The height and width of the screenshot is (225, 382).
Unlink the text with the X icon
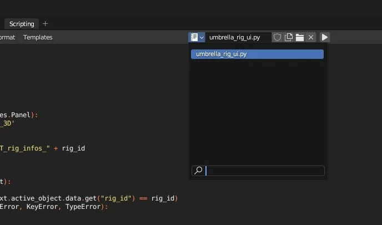coord(311,37)
